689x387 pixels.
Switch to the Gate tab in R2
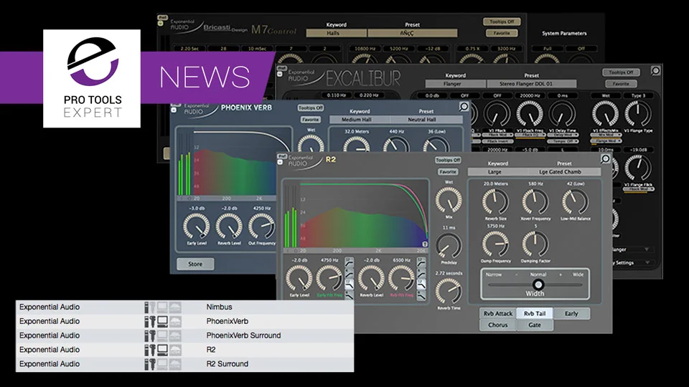point(534,325)
